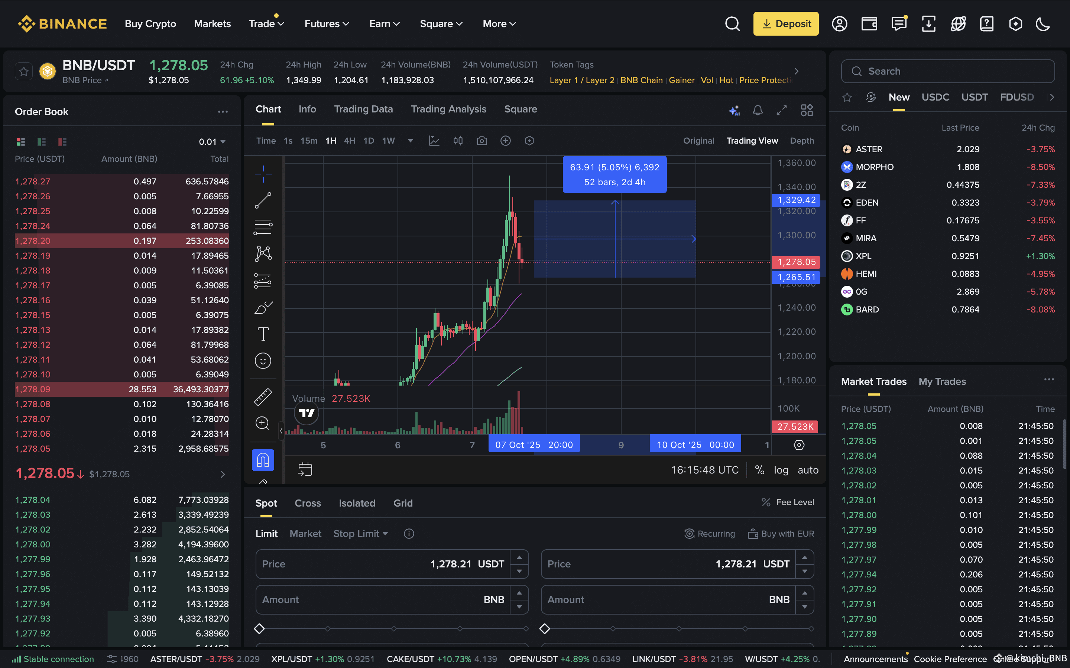The height and width of the screenshot is (668, 1070).
Task: Adjust the right sell amount slider handle
Action: (x=545, y=628)
